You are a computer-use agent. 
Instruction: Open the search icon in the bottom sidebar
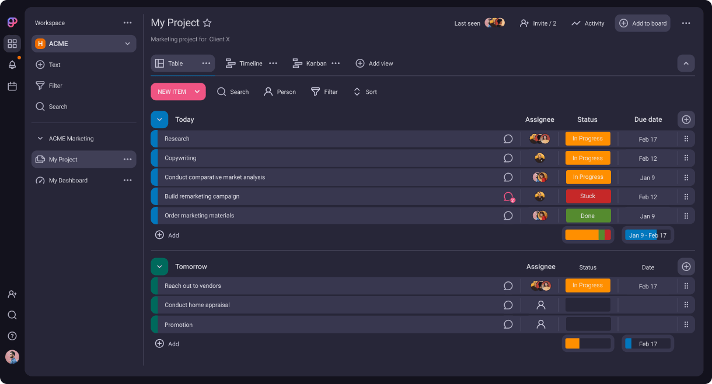click(x=12, y=315)
